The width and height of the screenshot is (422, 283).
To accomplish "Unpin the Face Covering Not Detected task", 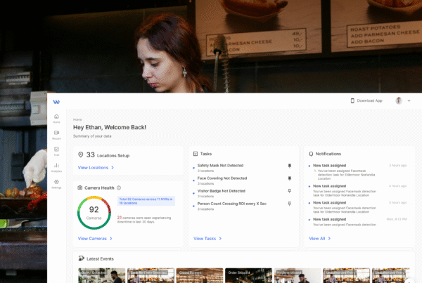I will pyautogui.click(x=289, y=178).
